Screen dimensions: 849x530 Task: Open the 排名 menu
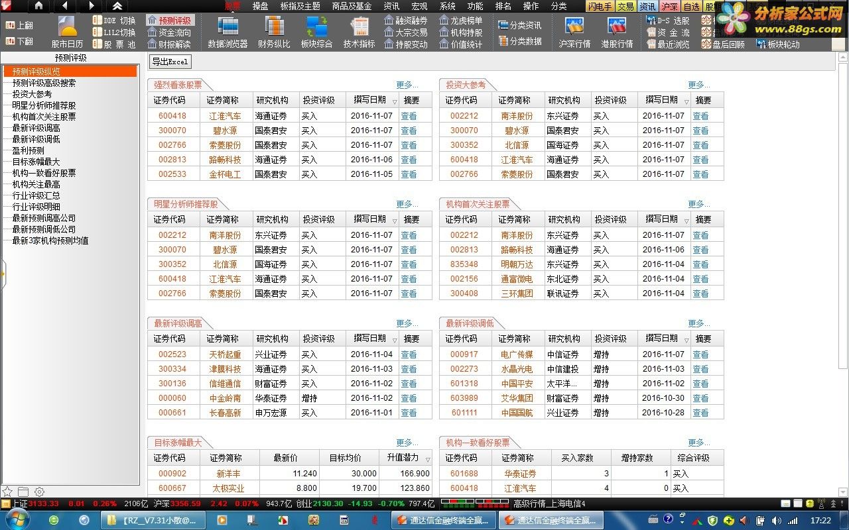click(503, 6)
